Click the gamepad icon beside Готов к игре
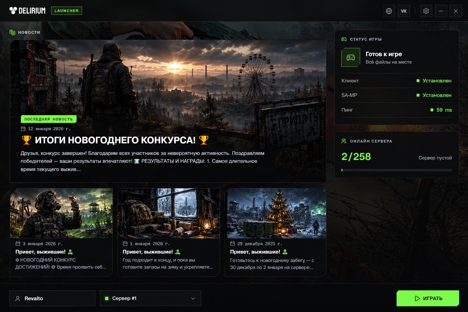Screen dimensions: 468x312 coord(351,57)
